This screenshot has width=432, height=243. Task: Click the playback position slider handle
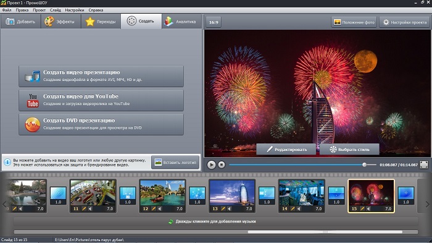(x=364, y=165)
